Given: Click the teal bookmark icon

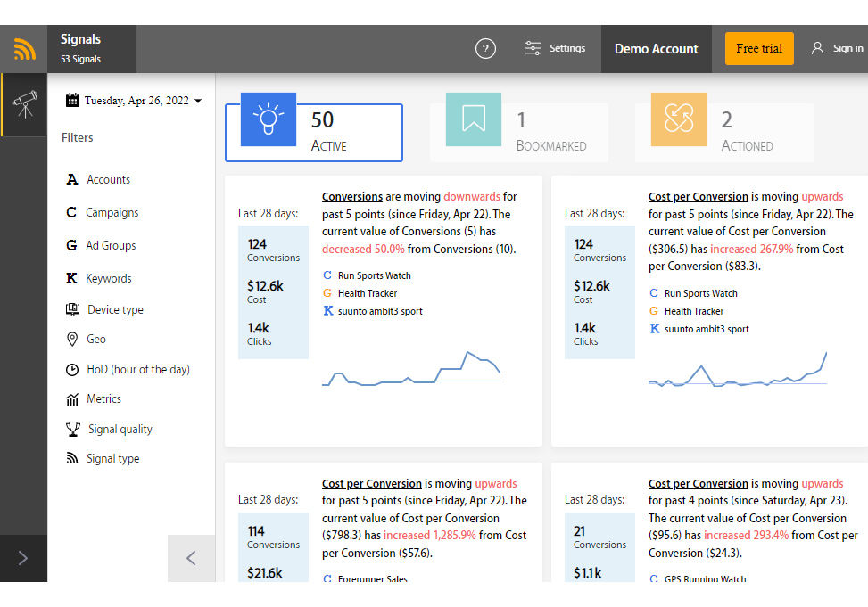Looking at the screenshot, I should [474, 119].
